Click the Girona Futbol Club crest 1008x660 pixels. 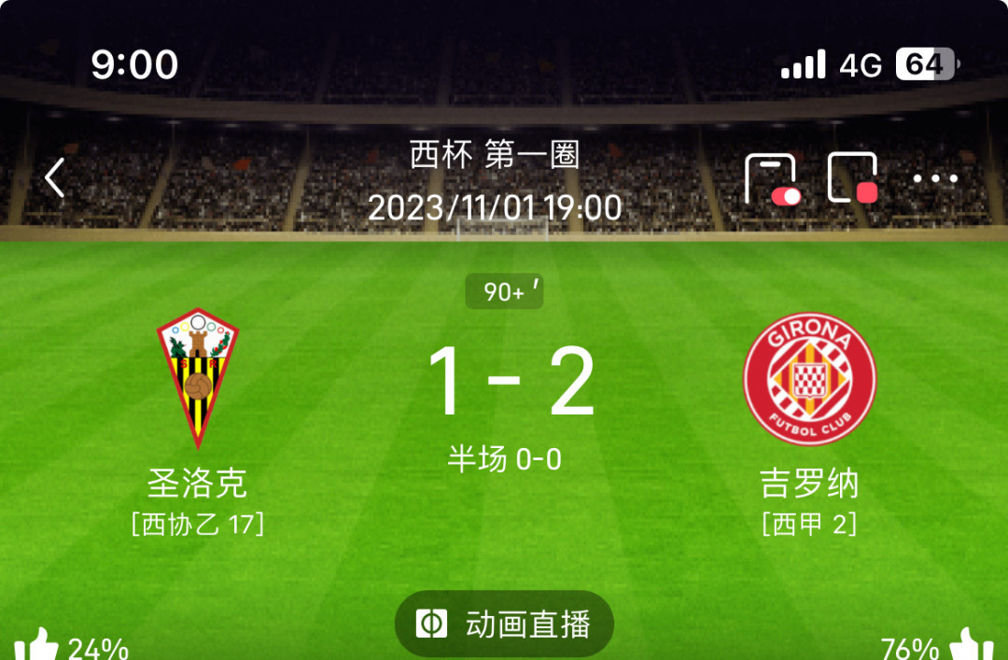pyautogui.click(x=810, y=379)
